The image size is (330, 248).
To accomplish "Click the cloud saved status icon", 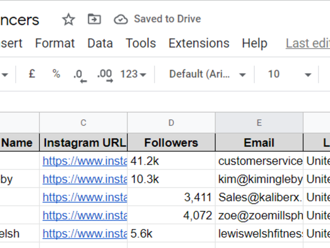I will pos(120,19).
